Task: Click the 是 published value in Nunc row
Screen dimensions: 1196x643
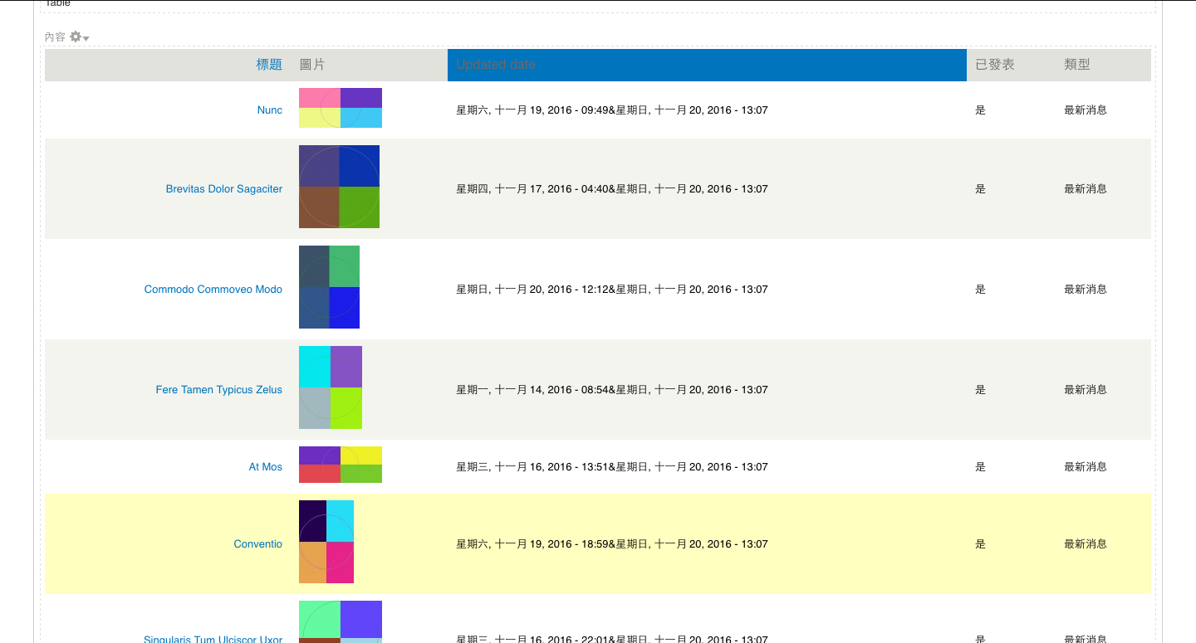Action: pos(980,110)
